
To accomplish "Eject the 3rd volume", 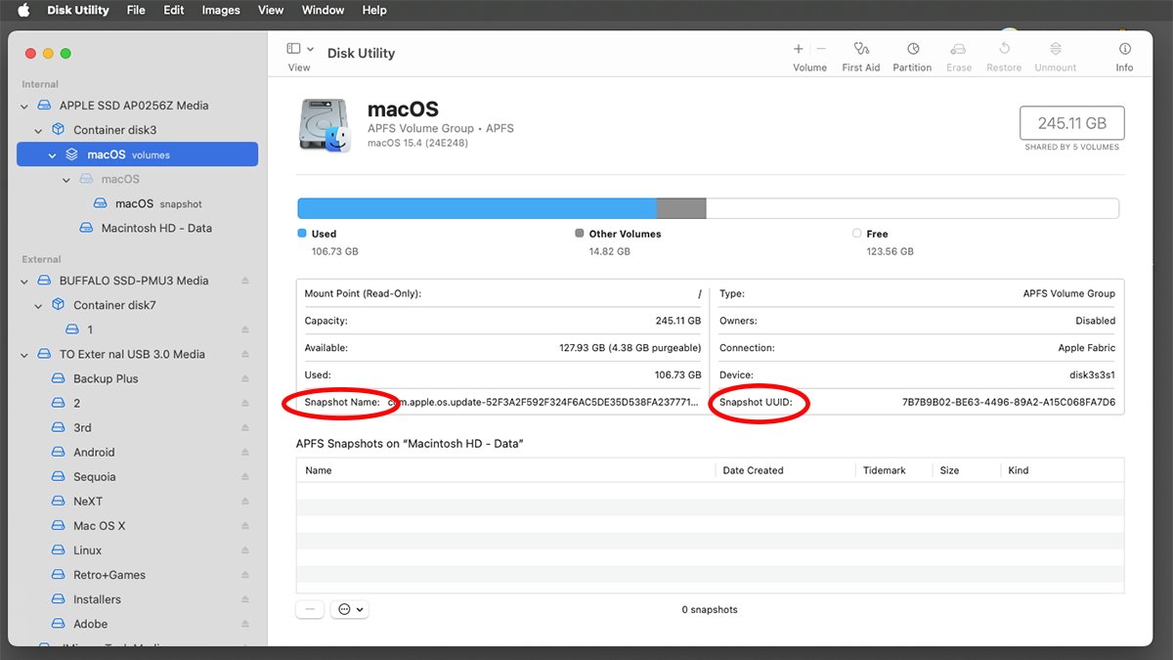I will click(245, 427).
